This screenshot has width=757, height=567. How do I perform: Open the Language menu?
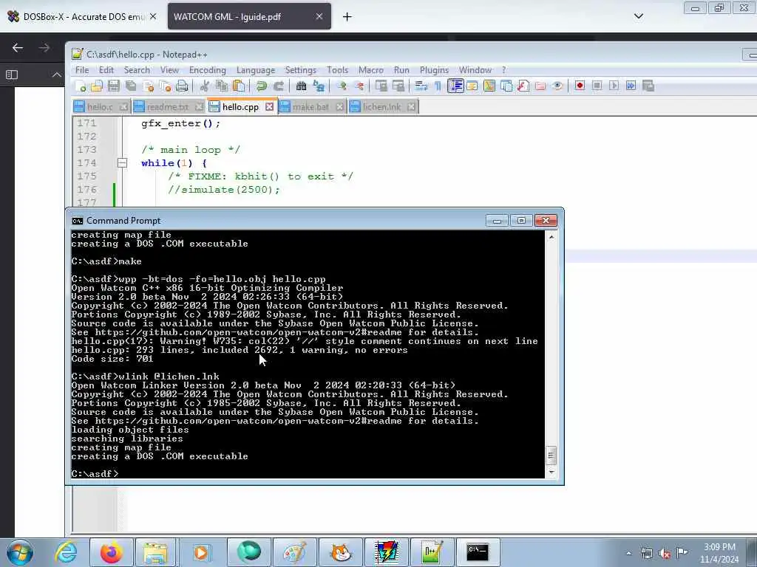tap(256, 70)
